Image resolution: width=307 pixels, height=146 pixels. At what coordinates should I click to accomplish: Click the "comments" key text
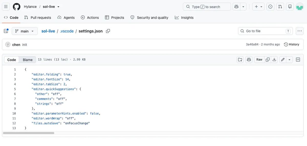44,99
